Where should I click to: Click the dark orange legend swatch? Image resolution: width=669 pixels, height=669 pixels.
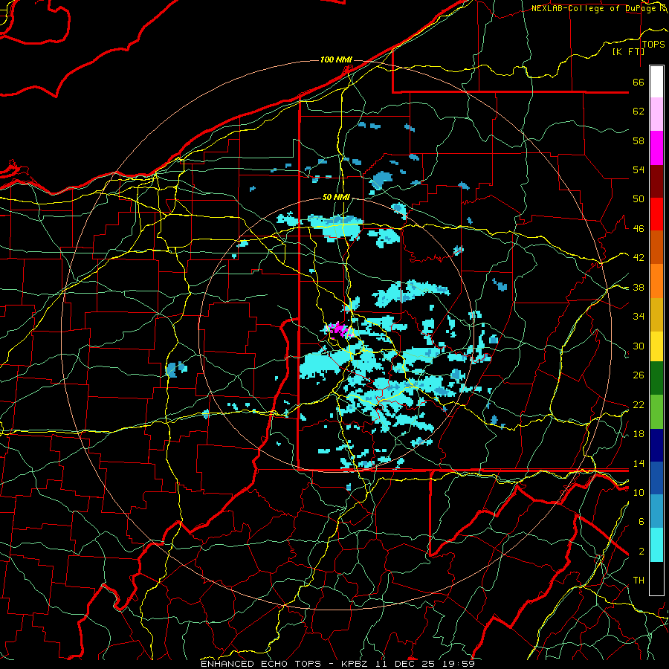pyautogui.click(x=656, y=248)
